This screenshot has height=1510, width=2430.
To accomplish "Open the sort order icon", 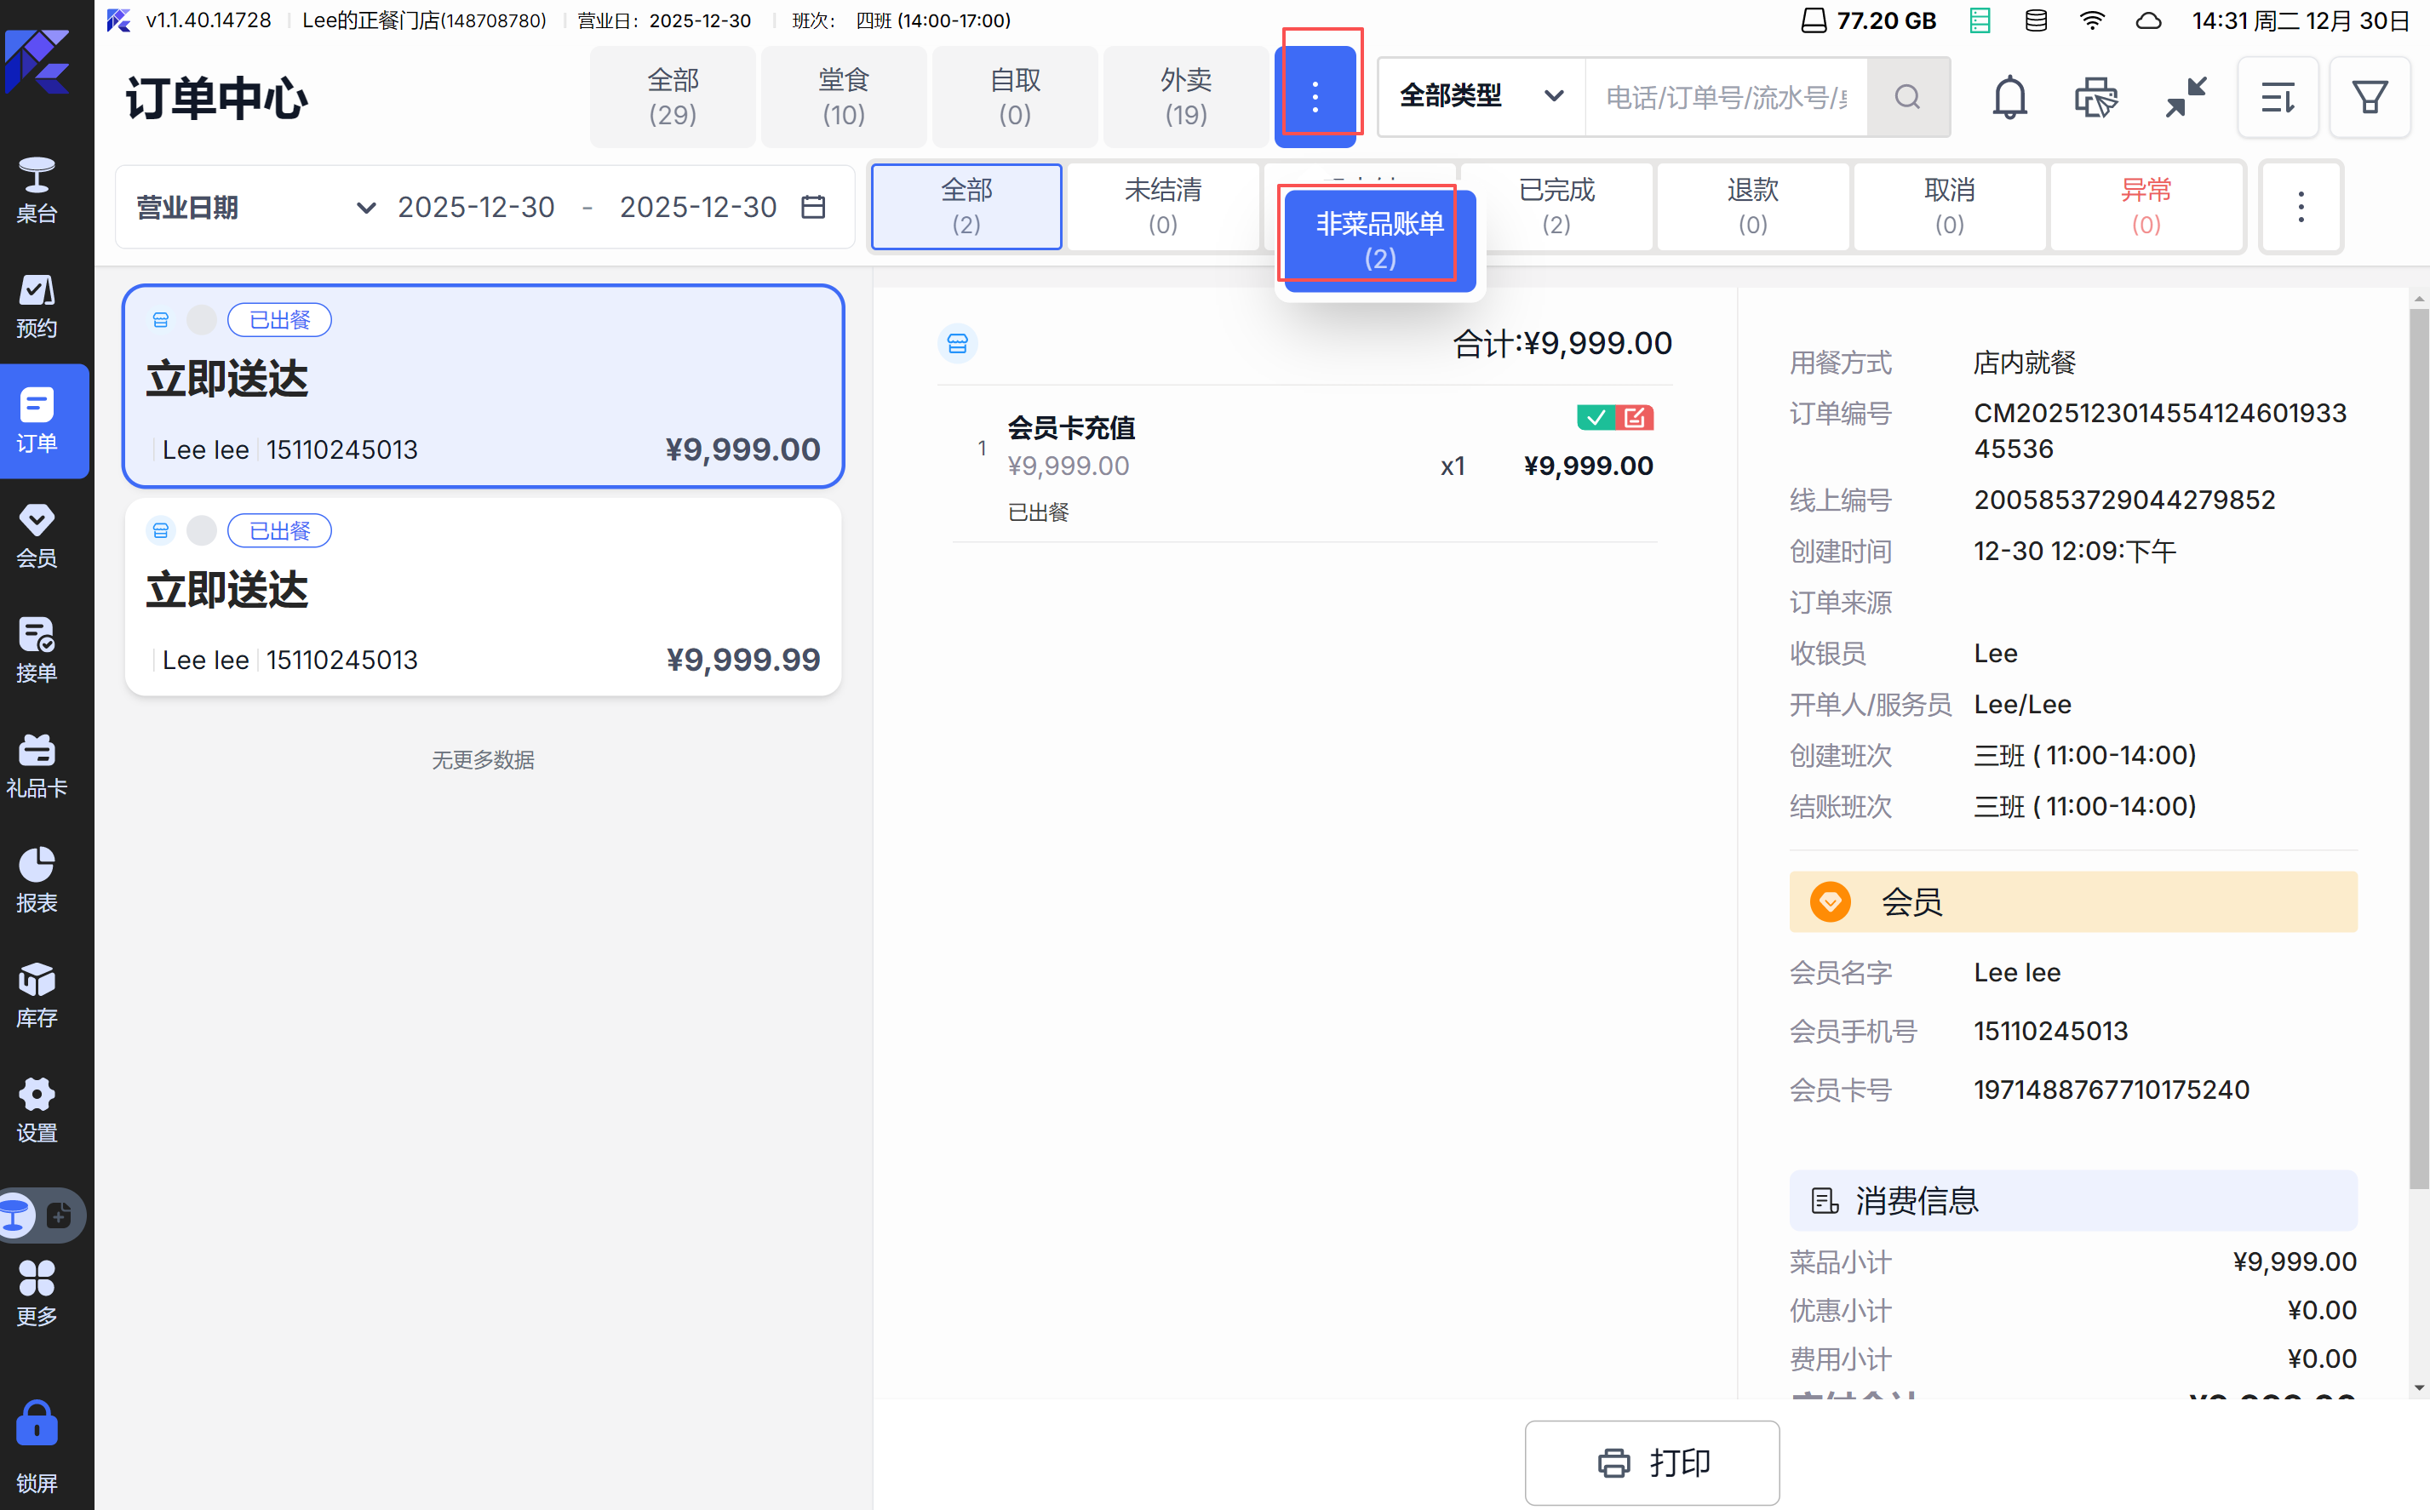I will tap(2278, 98).
